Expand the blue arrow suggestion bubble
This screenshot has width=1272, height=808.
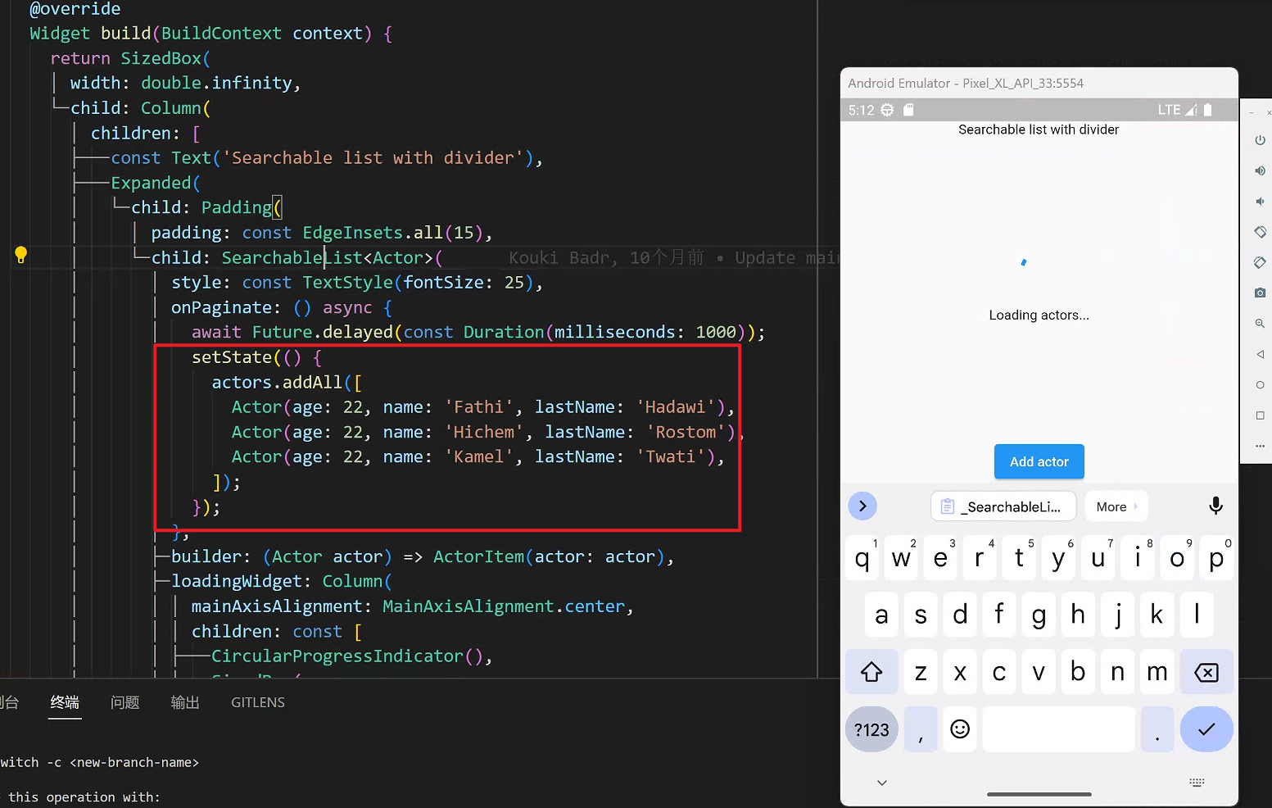[x=862, y=506]
